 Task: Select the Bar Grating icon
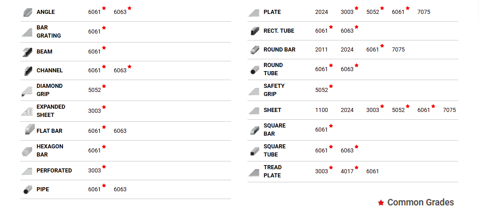(27, 32)
